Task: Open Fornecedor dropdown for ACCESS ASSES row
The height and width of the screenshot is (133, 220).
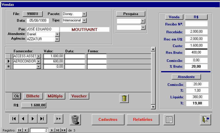Action: point(39,56)
